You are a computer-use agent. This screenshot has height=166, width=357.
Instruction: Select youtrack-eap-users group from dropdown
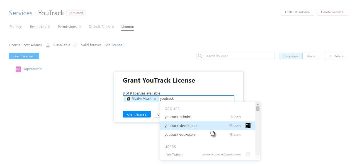[x=208, y=135]
